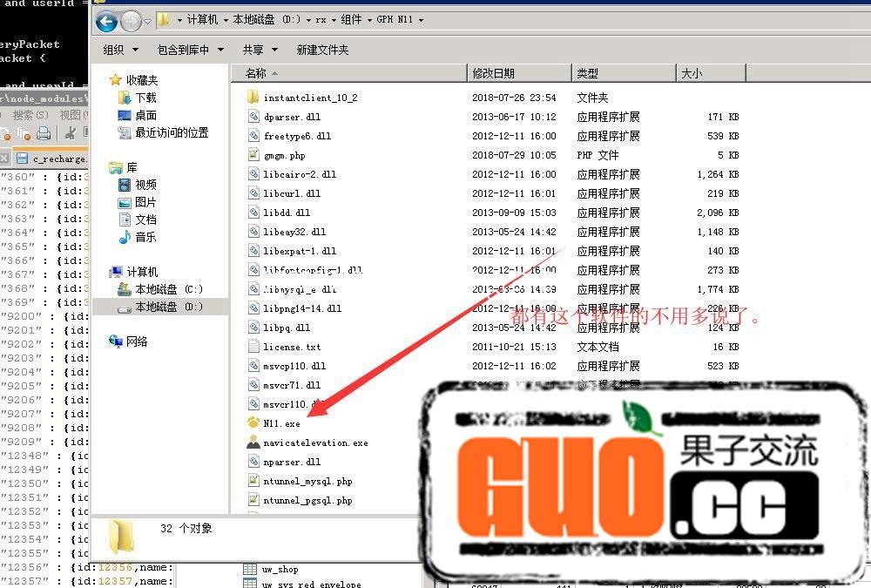Select Local Disk (C:) drive

pyautogui.click(x=168, y=289)
